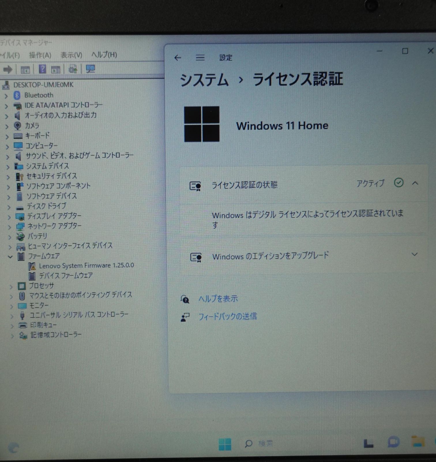Click the Bluetooth category icon in Device Manager
Viewport: 436px width, 462px height.
coord(17,95)
